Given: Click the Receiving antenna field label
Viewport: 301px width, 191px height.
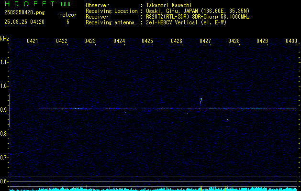Looking at the screenshot, I should tap(110, 22).
